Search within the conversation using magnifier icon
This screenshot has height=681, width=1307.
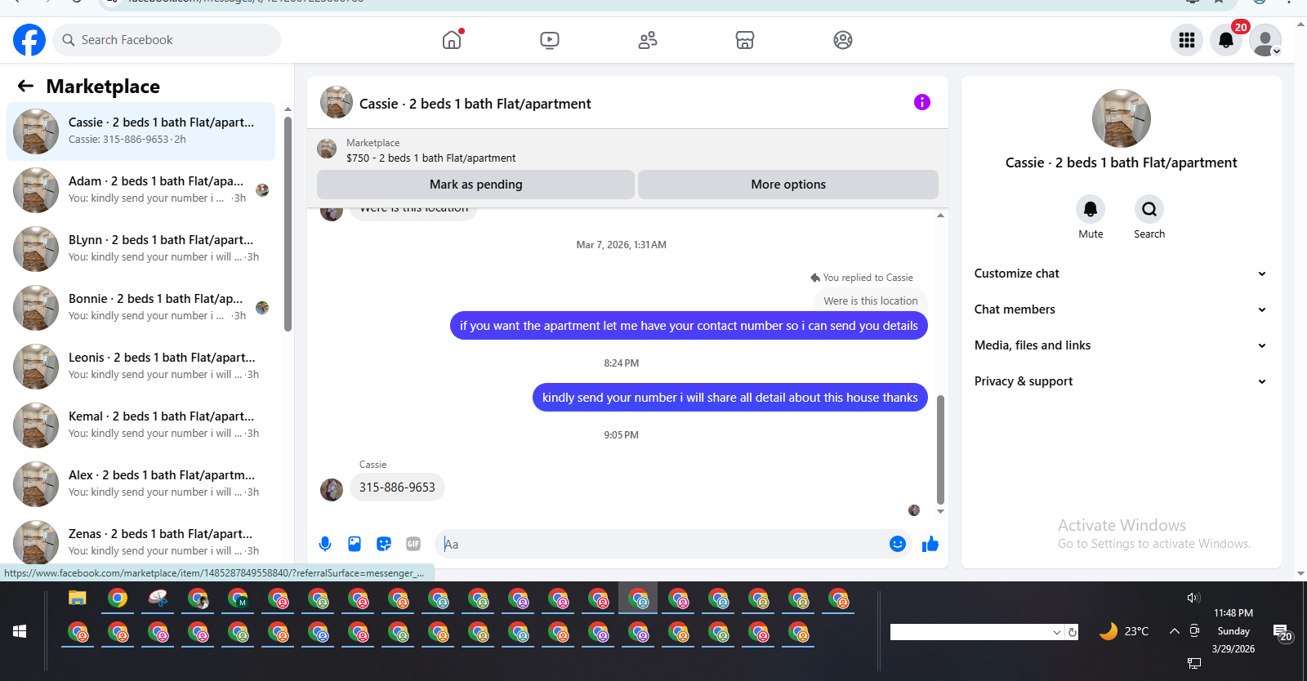[1149, 209]
